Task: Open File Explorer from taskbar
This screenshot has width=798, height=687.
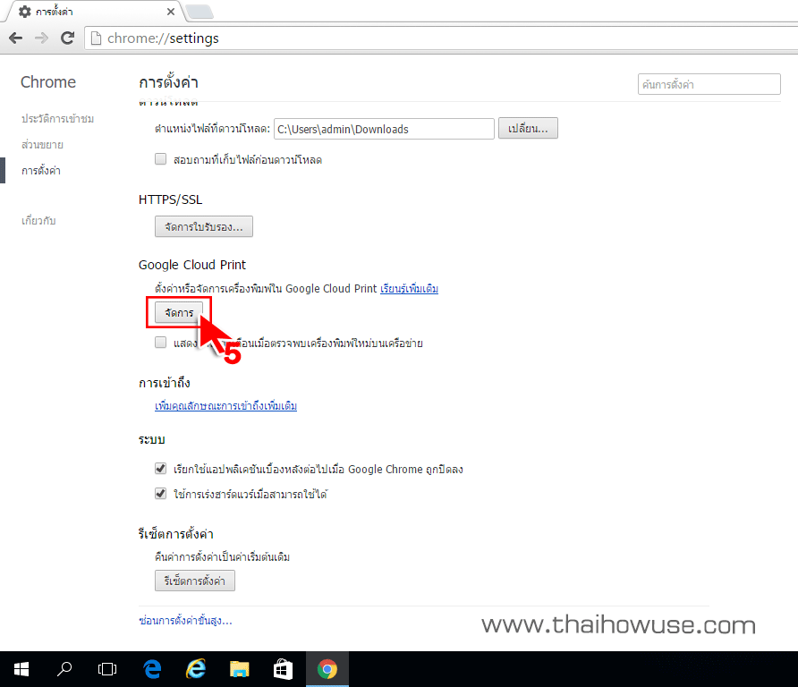Action: pos(239,669)
